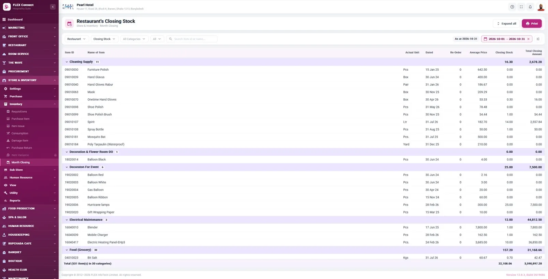Open the 2026-10-01 to 2026-10-31 date range picker
This screenshot has height=279, width=548.
coord(507,39)
